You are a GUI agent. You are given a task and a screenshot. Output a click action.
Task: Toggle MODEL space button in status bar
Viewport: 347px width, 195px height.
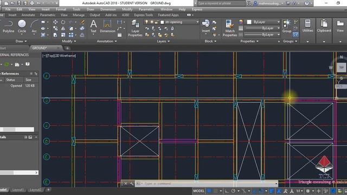[x=199, y=191]
